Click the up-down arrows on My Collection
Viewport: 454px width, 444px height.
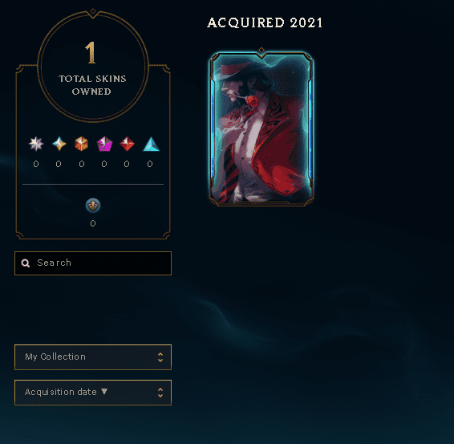coord(160,357)
